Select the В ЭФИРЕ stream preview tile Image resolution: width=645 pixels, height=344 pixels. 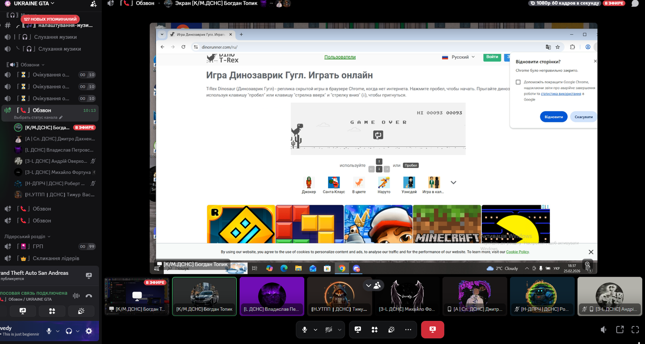tap(137, 296)
